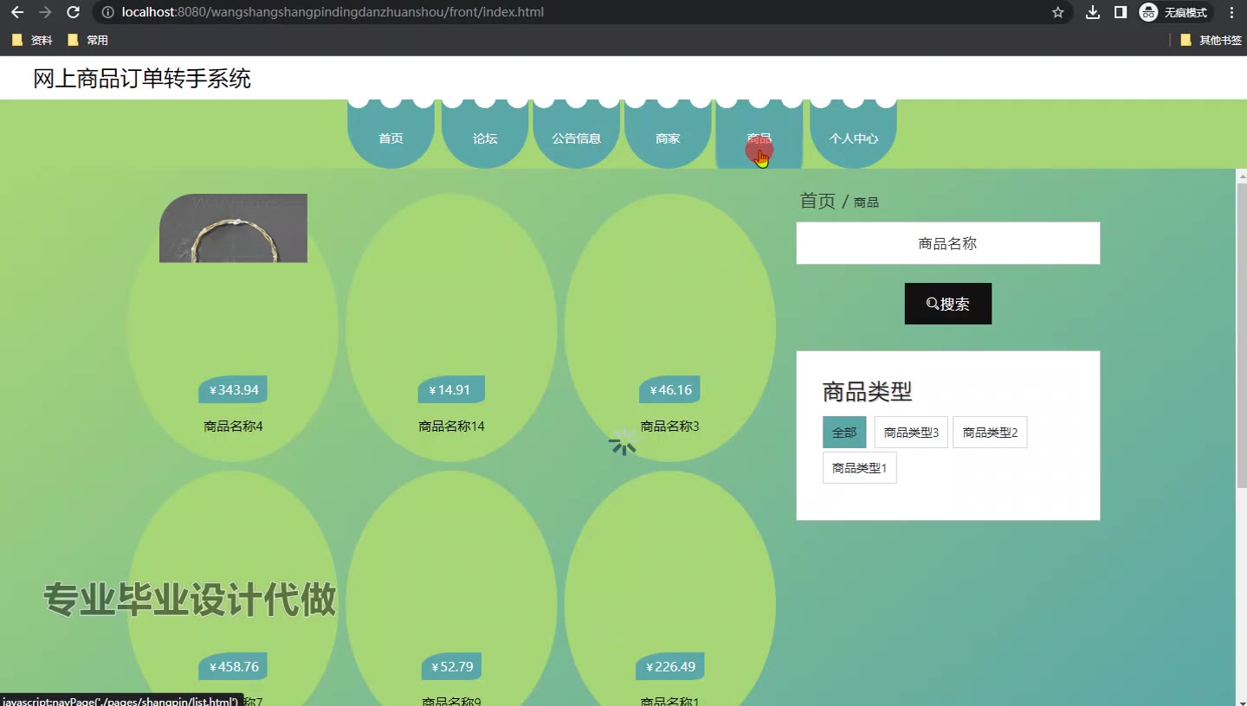This screenshot has height=706, width=1247.
Task: Filter by 商品类型2
Action: tap(990, 433)
